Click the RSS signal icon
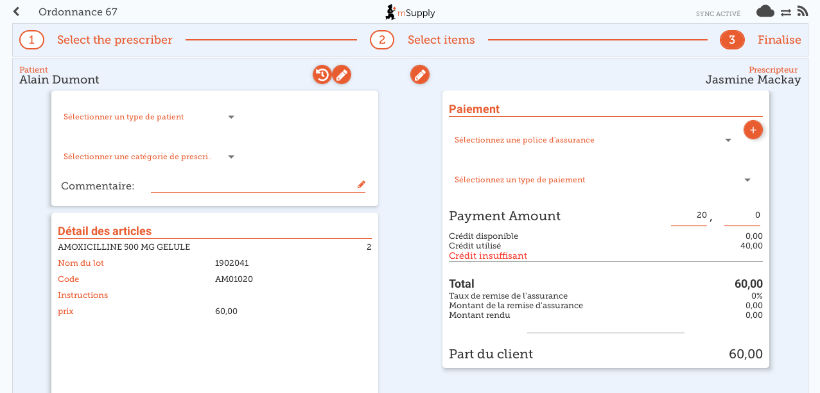This screenshot has width=820, height=393. click(x=802, y=12)
